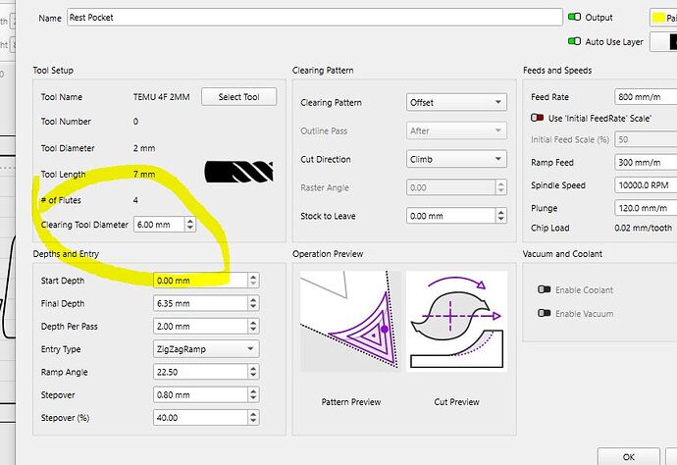Click the Chip Load value 0.02 mm/tooth

(x=644, y=228)
